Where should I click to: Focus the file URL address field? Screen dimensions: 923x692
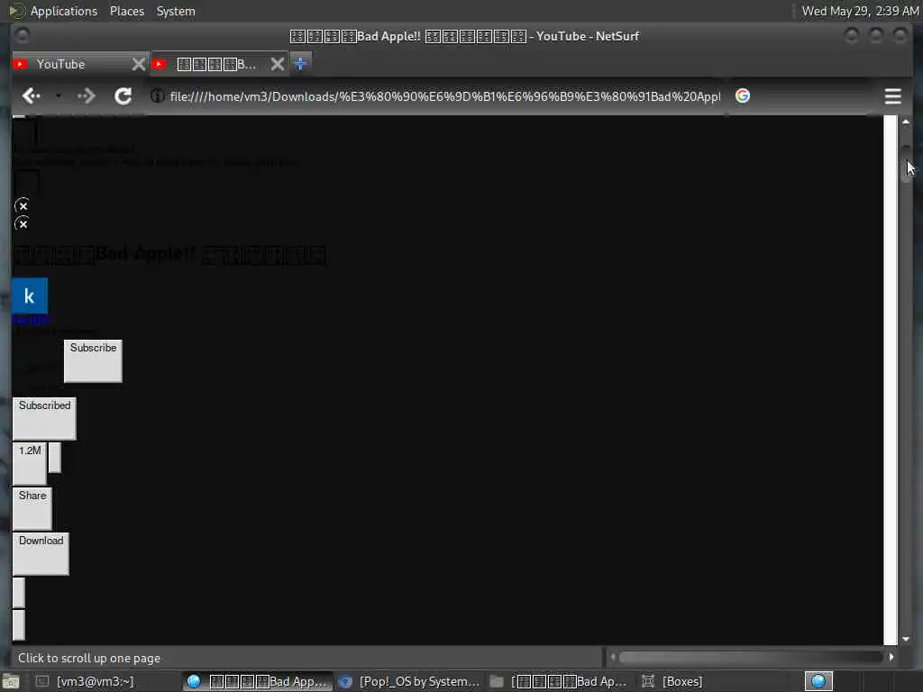(444, 96)
